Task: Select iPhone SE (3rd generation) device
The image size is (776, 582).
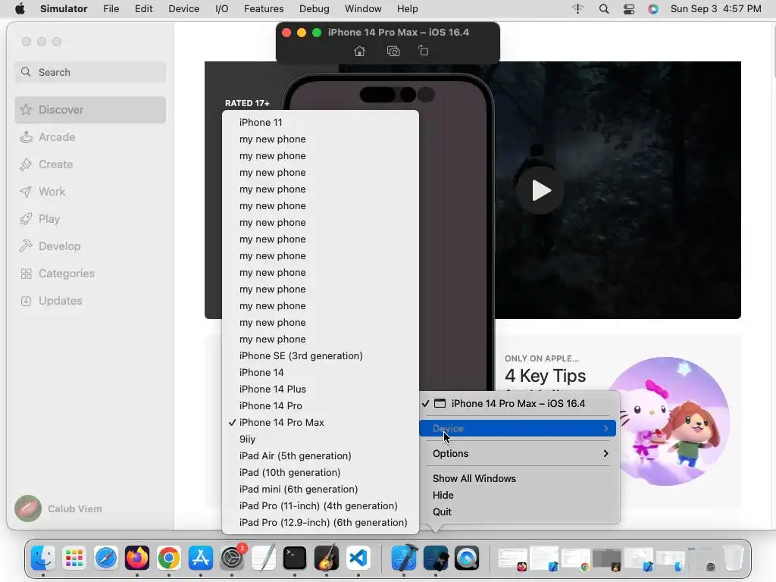Action: tap(321, 356)
